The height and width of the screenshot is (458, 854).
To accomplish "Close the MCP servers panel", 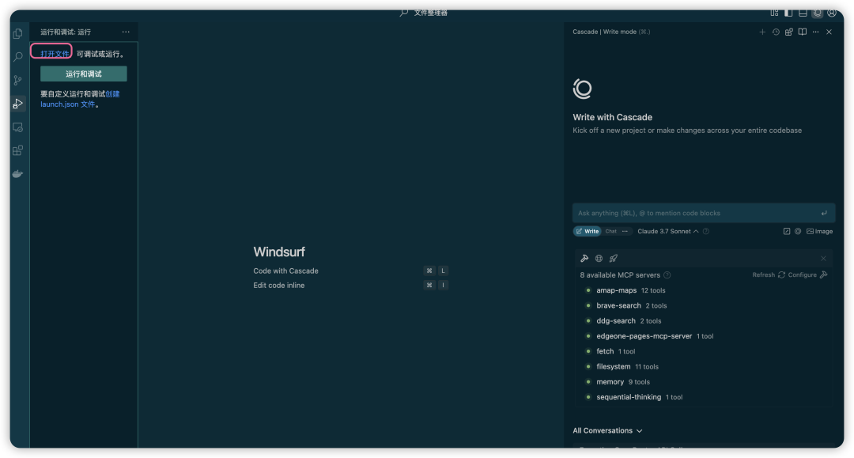I will point(823,258).
